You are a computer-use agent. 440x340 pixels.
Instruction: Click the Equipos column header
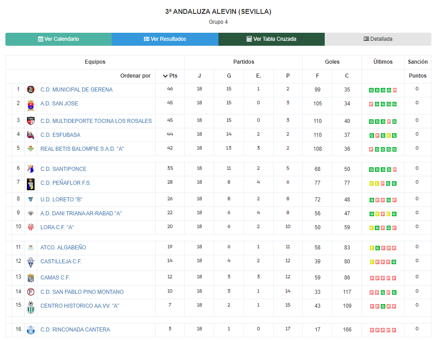pos(95,62)
